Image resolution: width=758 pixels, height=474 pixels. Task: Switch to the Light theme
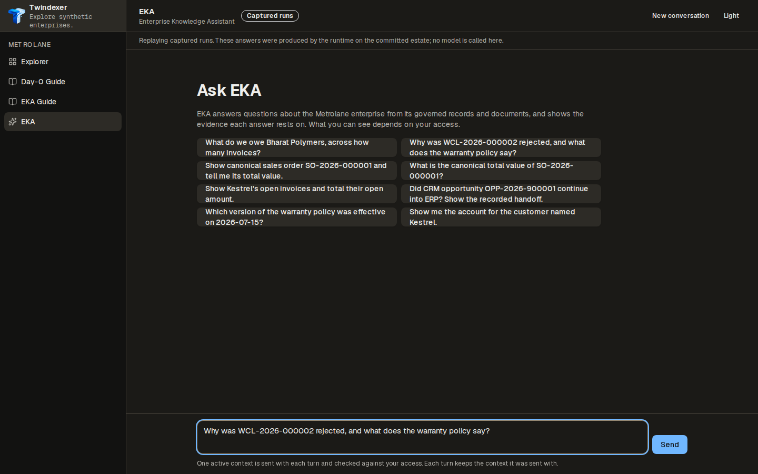click(731, 16)
